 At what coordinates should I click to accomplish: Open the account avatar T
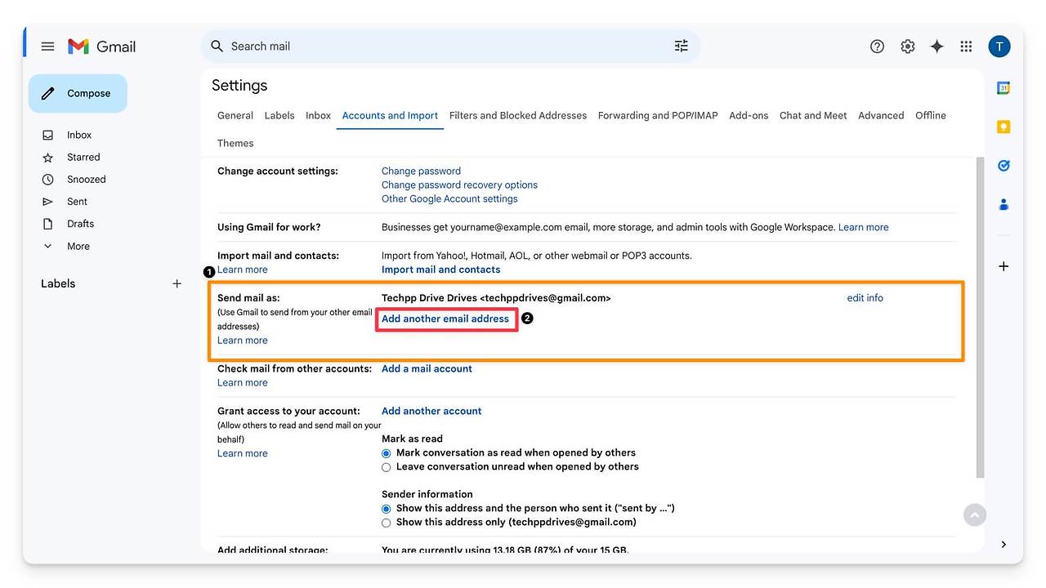click(x=999, y=47)
